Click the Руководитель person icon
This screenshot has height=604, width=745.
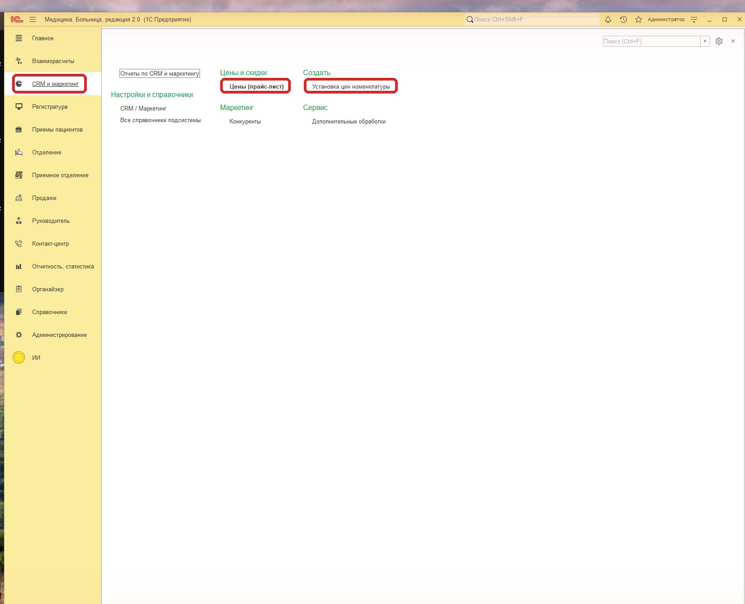pos(19,221)
